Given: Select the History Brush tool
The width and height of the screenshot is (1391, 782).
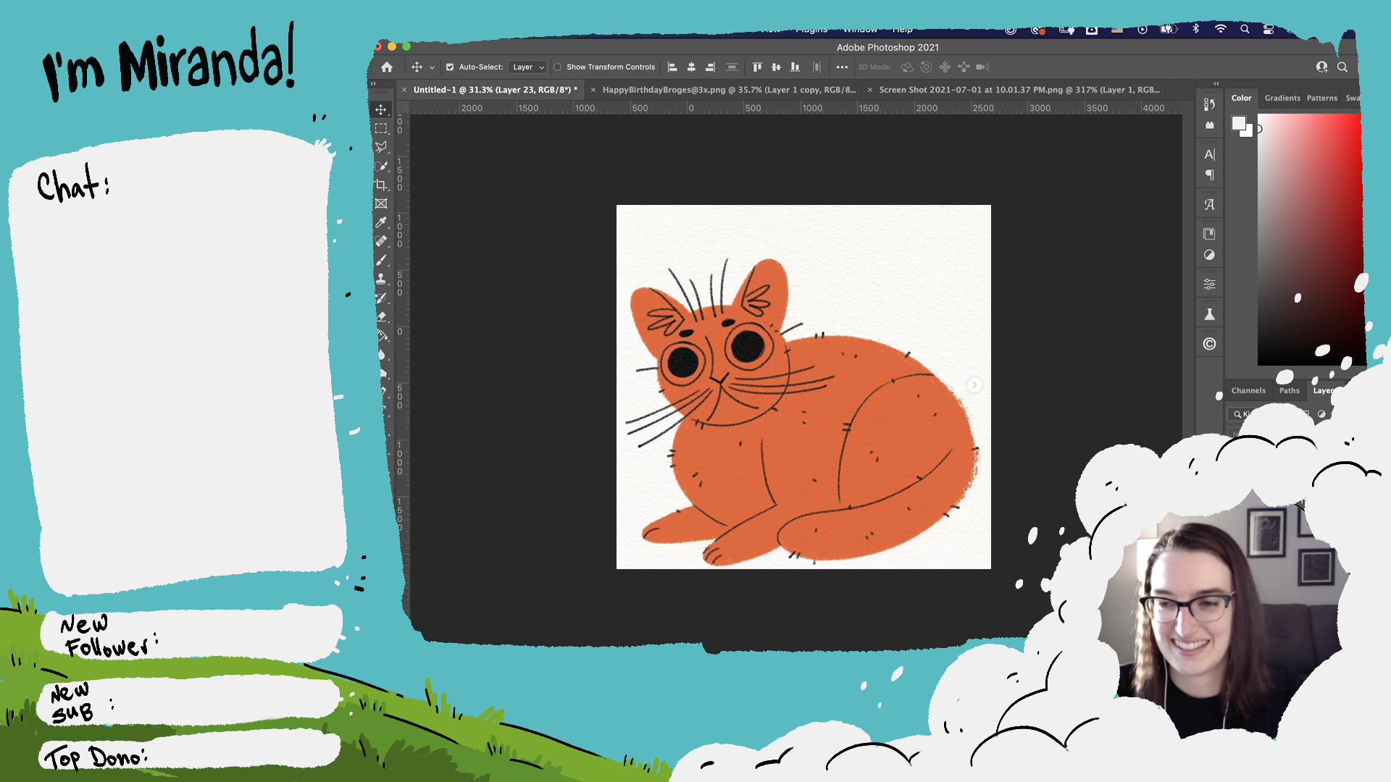Looking at the screenshot, I should pos(380,298).
